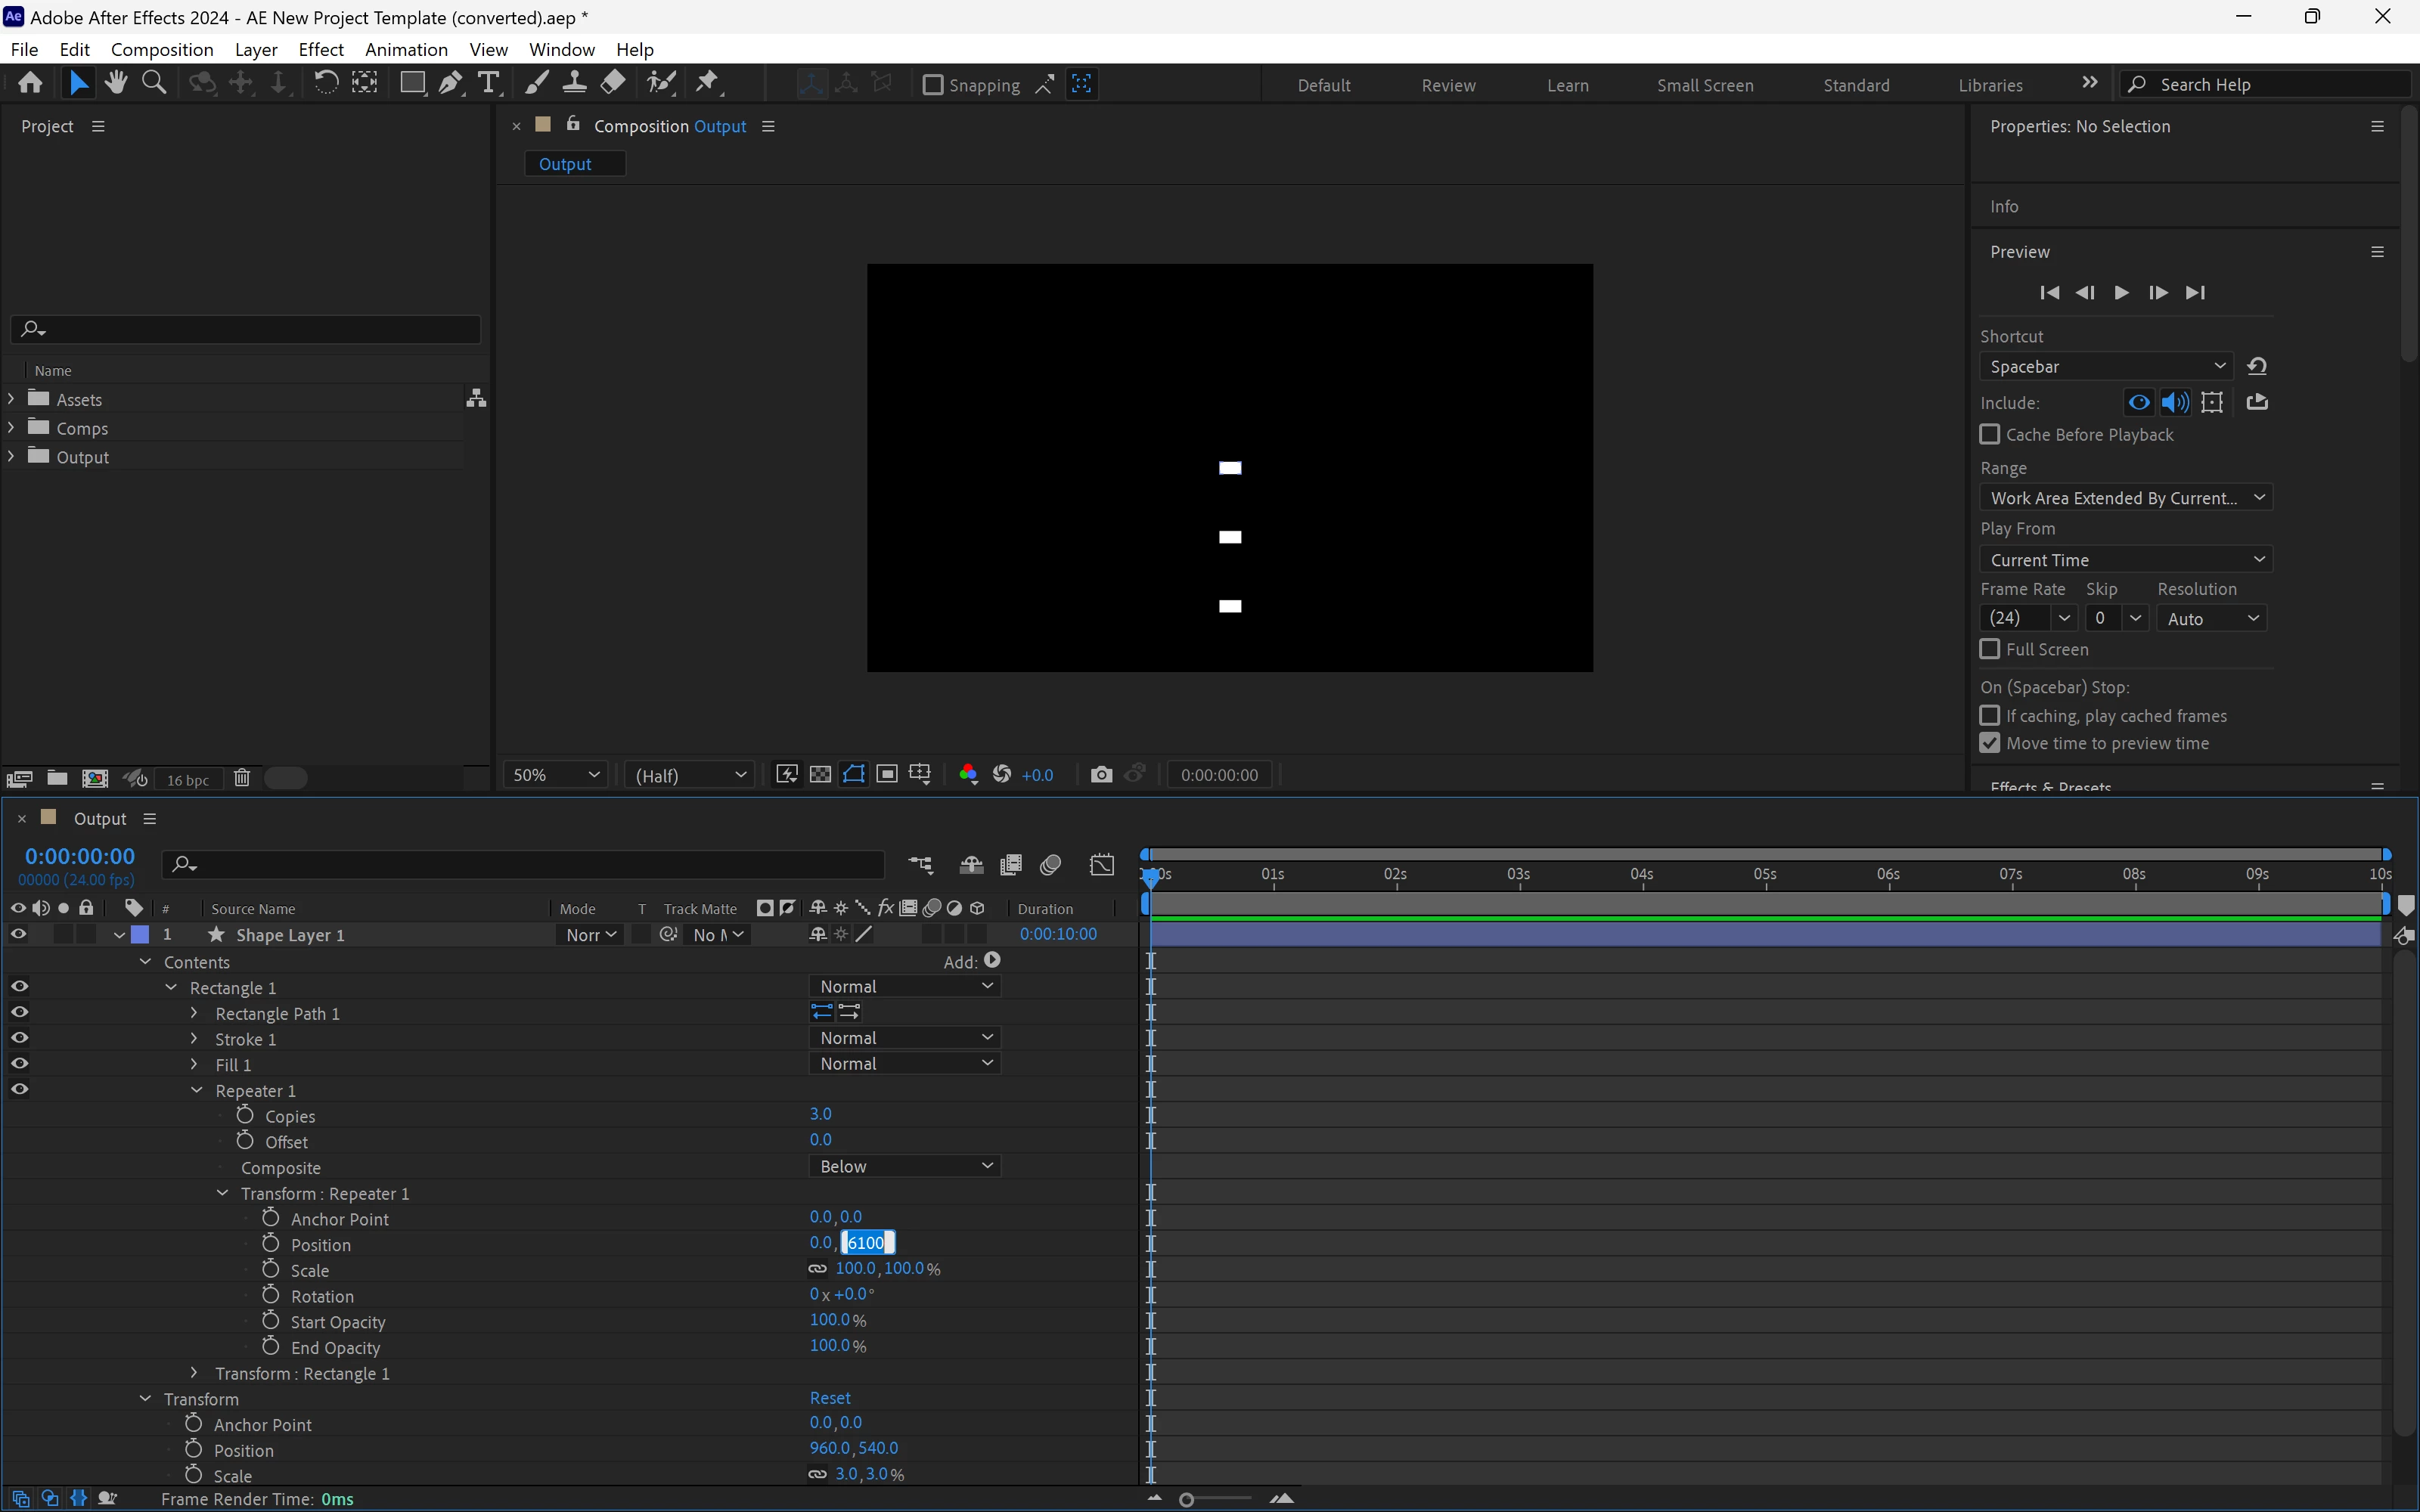Select the Zoom tool in toolbar
The width and height of the screenshot is (2420, 1512).
pyautogui.click(x=154, y=84)
